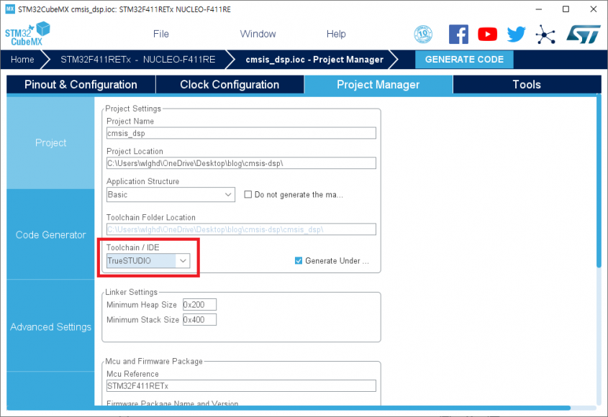The image size is (608, 417).
Task: Uncheck the Generate Under Root checkbox
Action: 298,260
